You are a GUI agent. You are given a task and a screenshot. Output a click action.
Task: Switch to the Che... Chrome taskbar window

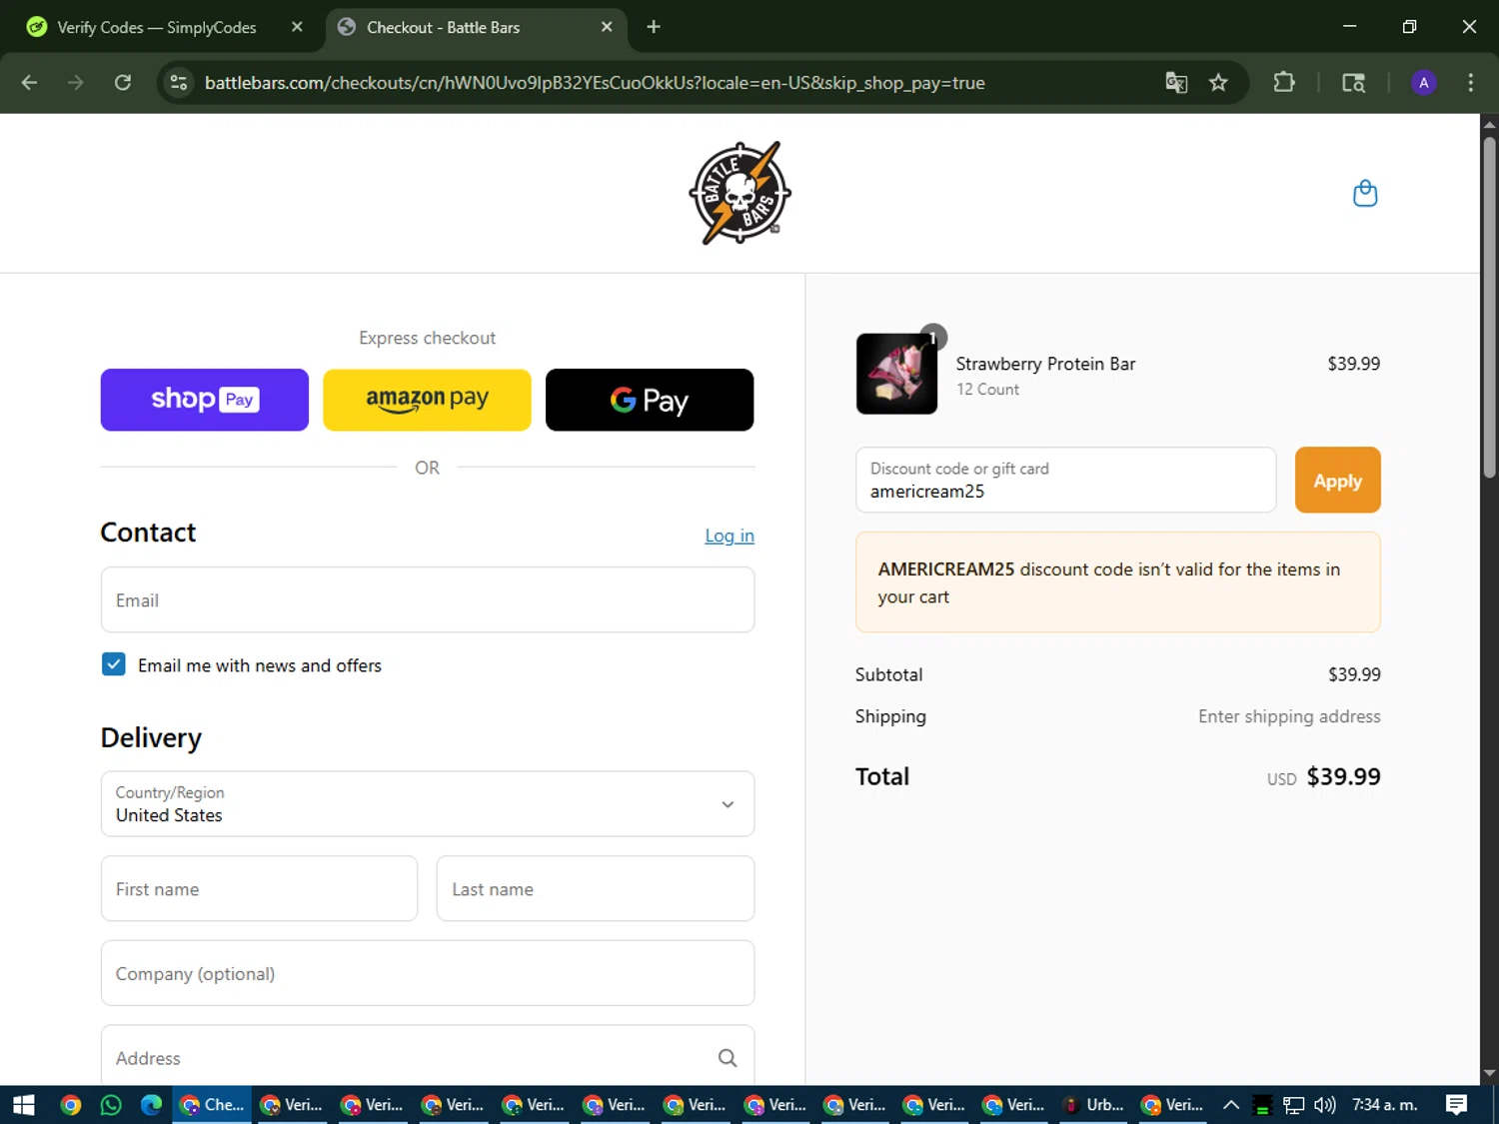click(x=212, y=1105)
